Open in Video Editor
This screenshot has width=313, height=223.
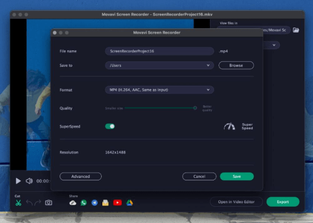(237, 202)
